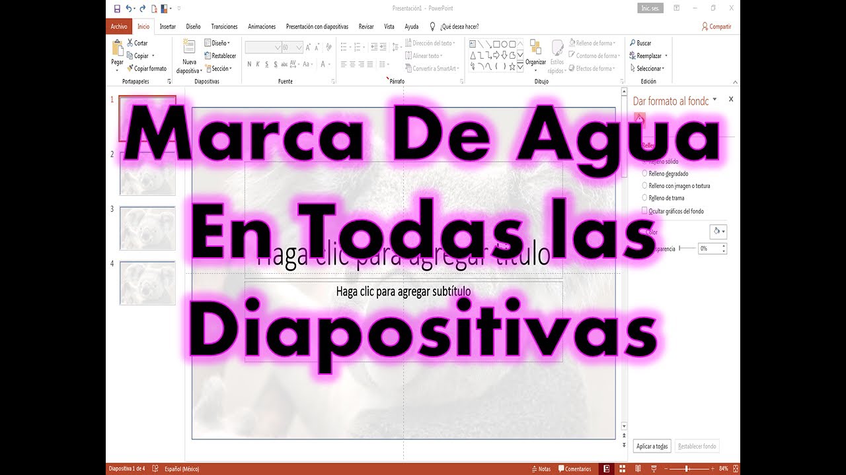This screenshot has height=475, width=846.
Task: Select Relleno degradado radio option
Action: pos(645,174)
